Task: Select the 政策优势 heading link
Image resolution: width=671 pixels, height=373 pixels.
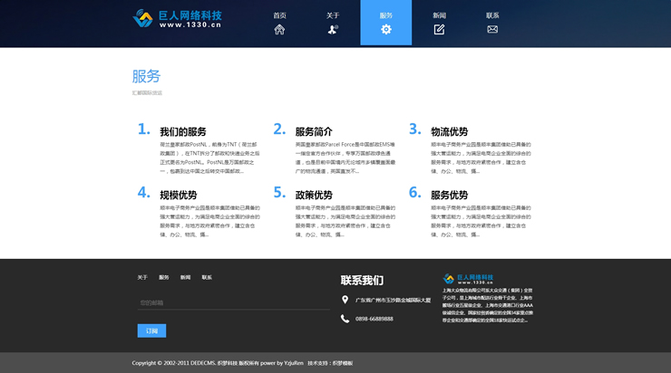Action: click(x=314, y=195)
